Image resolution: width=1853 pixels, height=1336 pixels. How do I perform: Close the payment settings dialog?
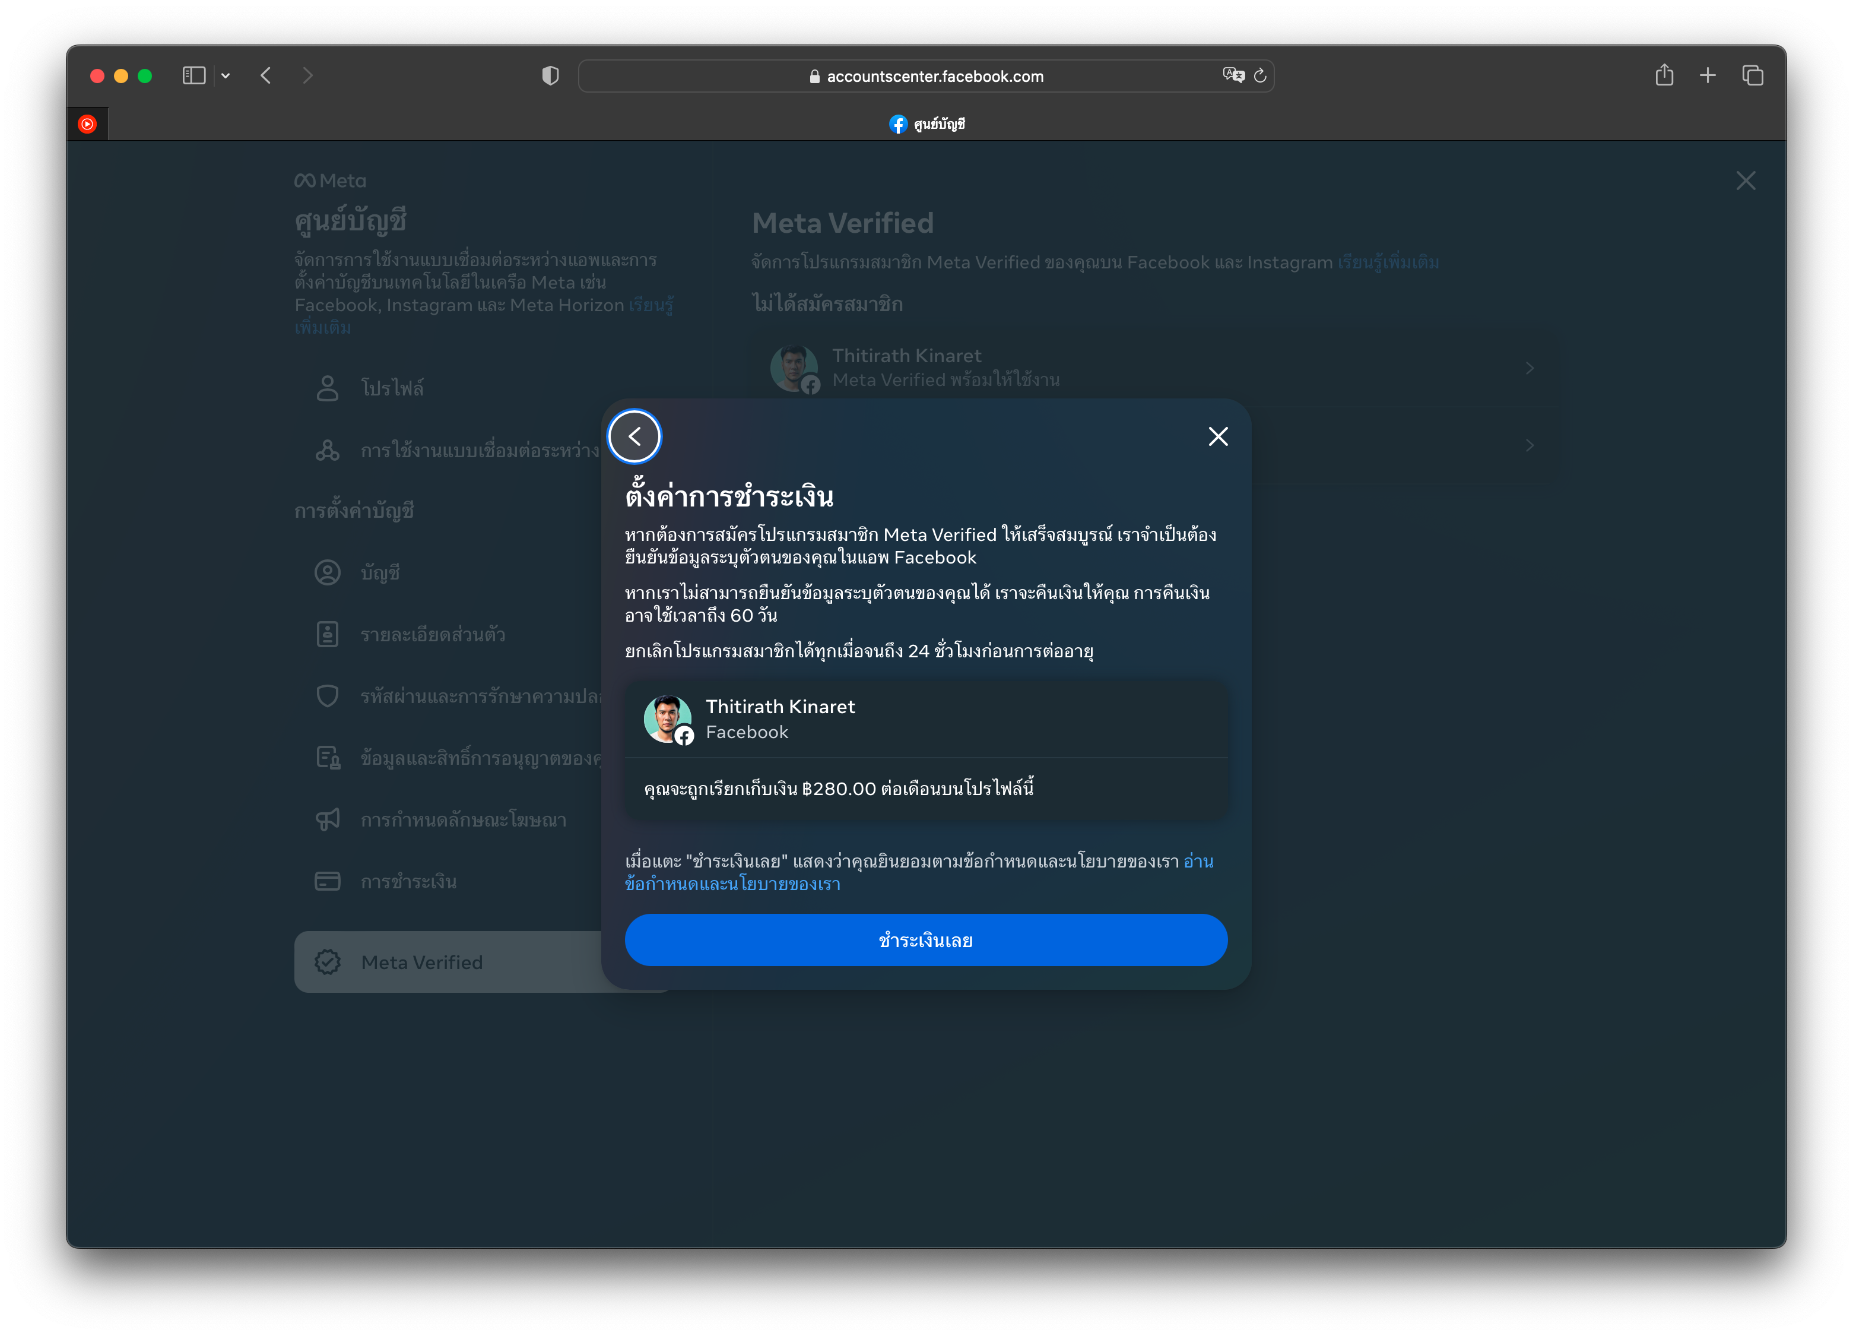[1217, 436]
